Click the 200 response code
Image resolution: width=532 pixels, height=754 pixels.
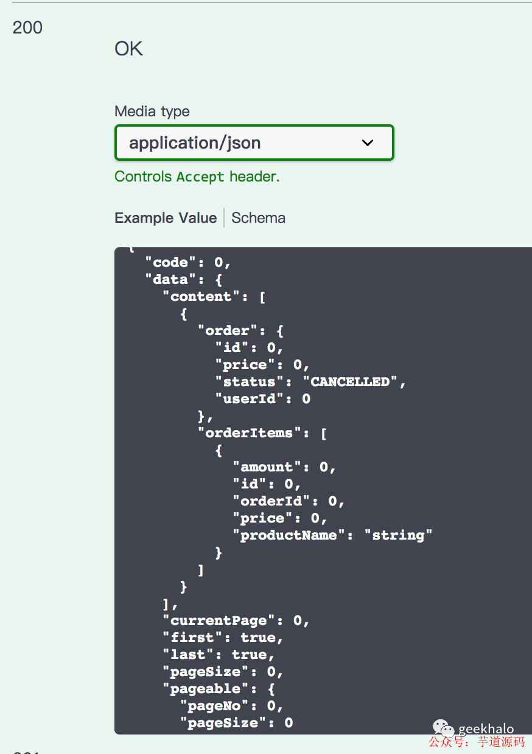(27, 27)
